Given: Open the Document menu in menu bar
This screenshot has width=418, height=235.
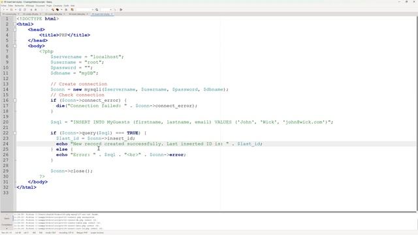Looking at the screenshot, I should tap(40, 6).
